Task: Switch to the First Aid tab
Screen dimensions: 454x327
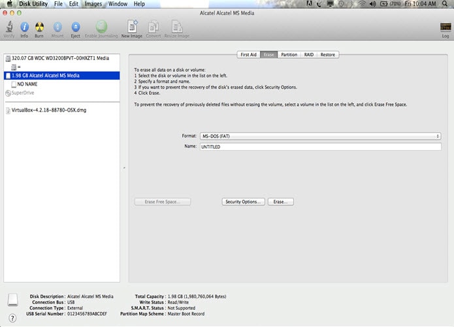Action: [x=248, y=55]
